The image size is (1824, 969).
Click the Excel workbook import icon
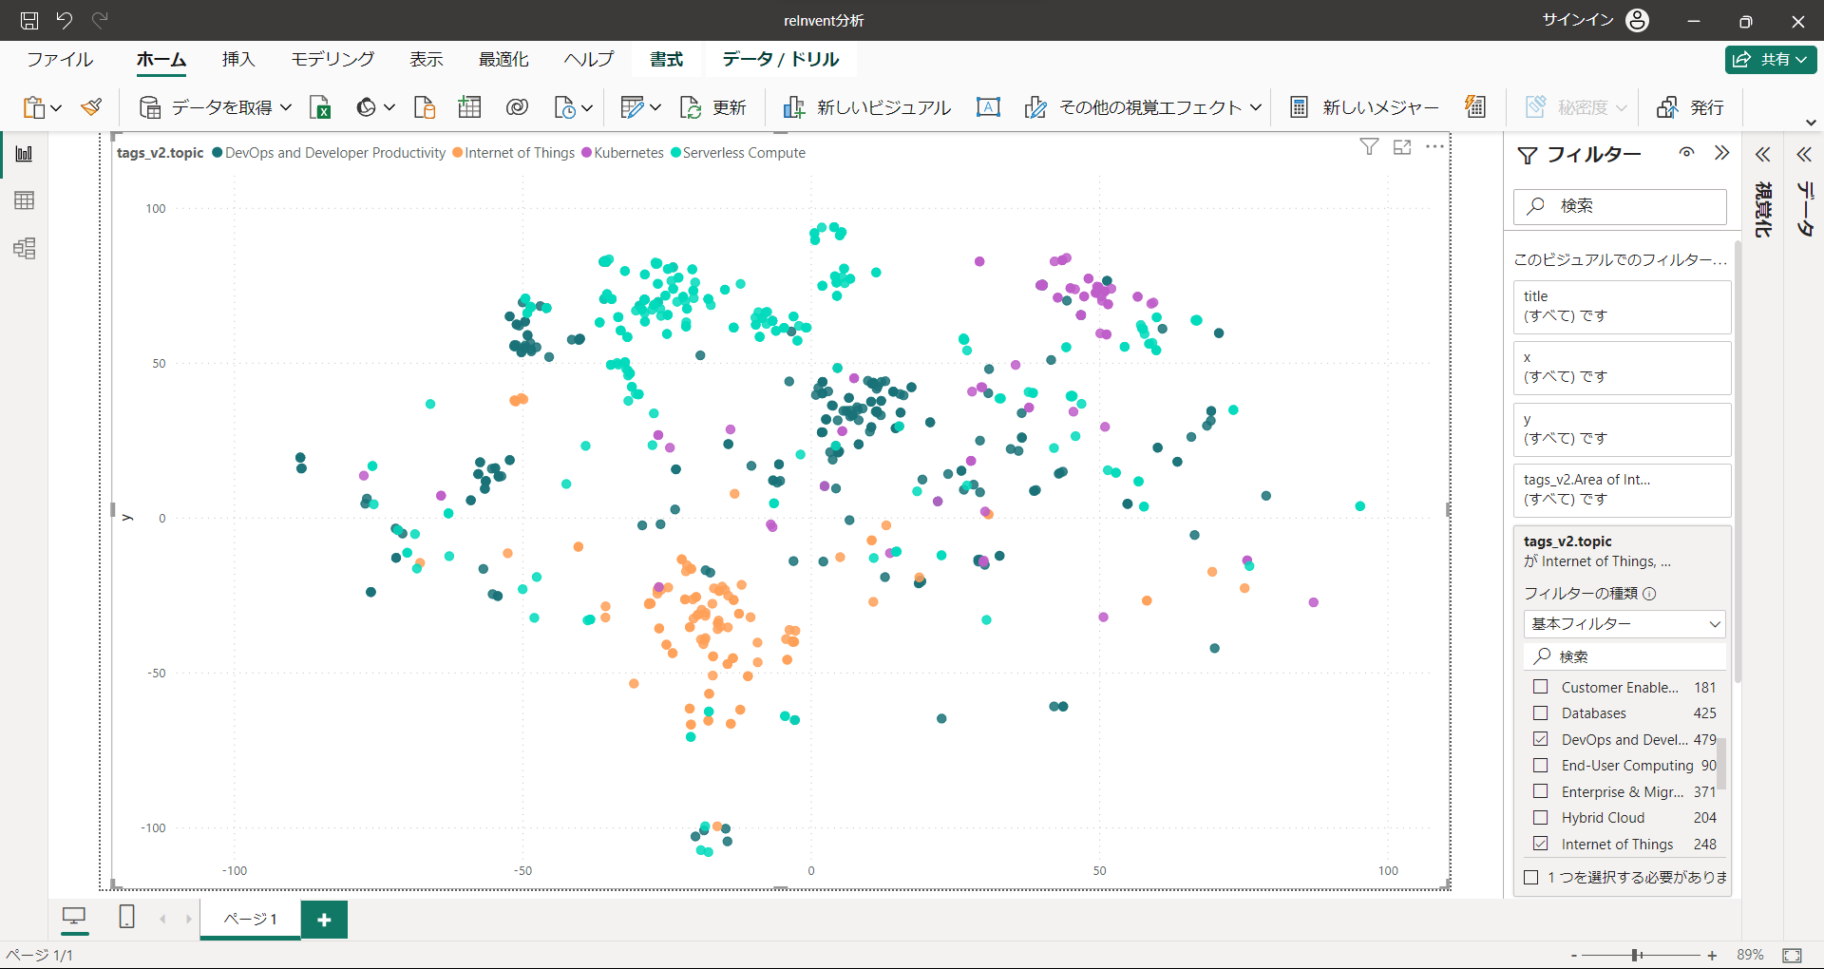tap(321, 107)
